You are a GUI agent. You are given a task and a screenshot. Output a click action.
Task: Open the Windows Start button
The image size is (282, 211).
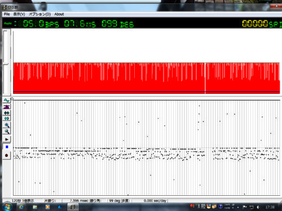tap(7, 206)
